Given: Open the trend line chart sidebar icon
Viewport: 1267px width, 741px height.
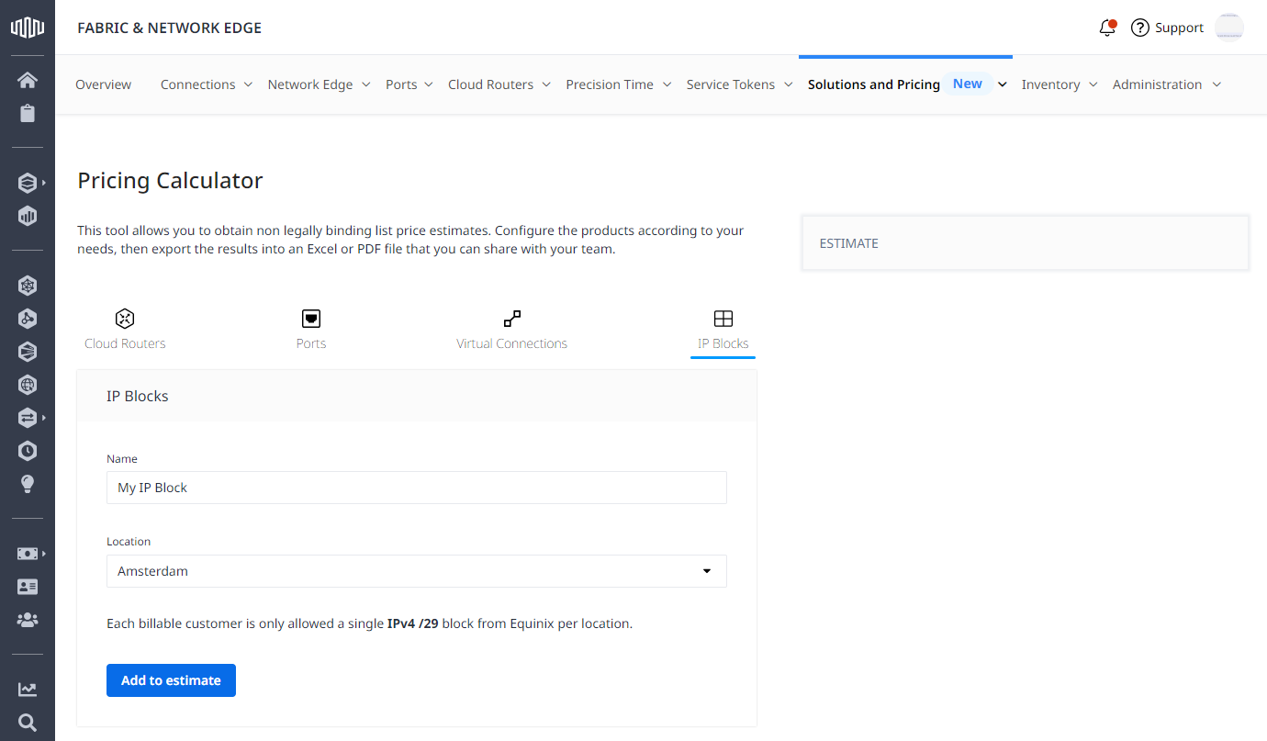Looking at the screenshot, I should click(x=28, y=690).
